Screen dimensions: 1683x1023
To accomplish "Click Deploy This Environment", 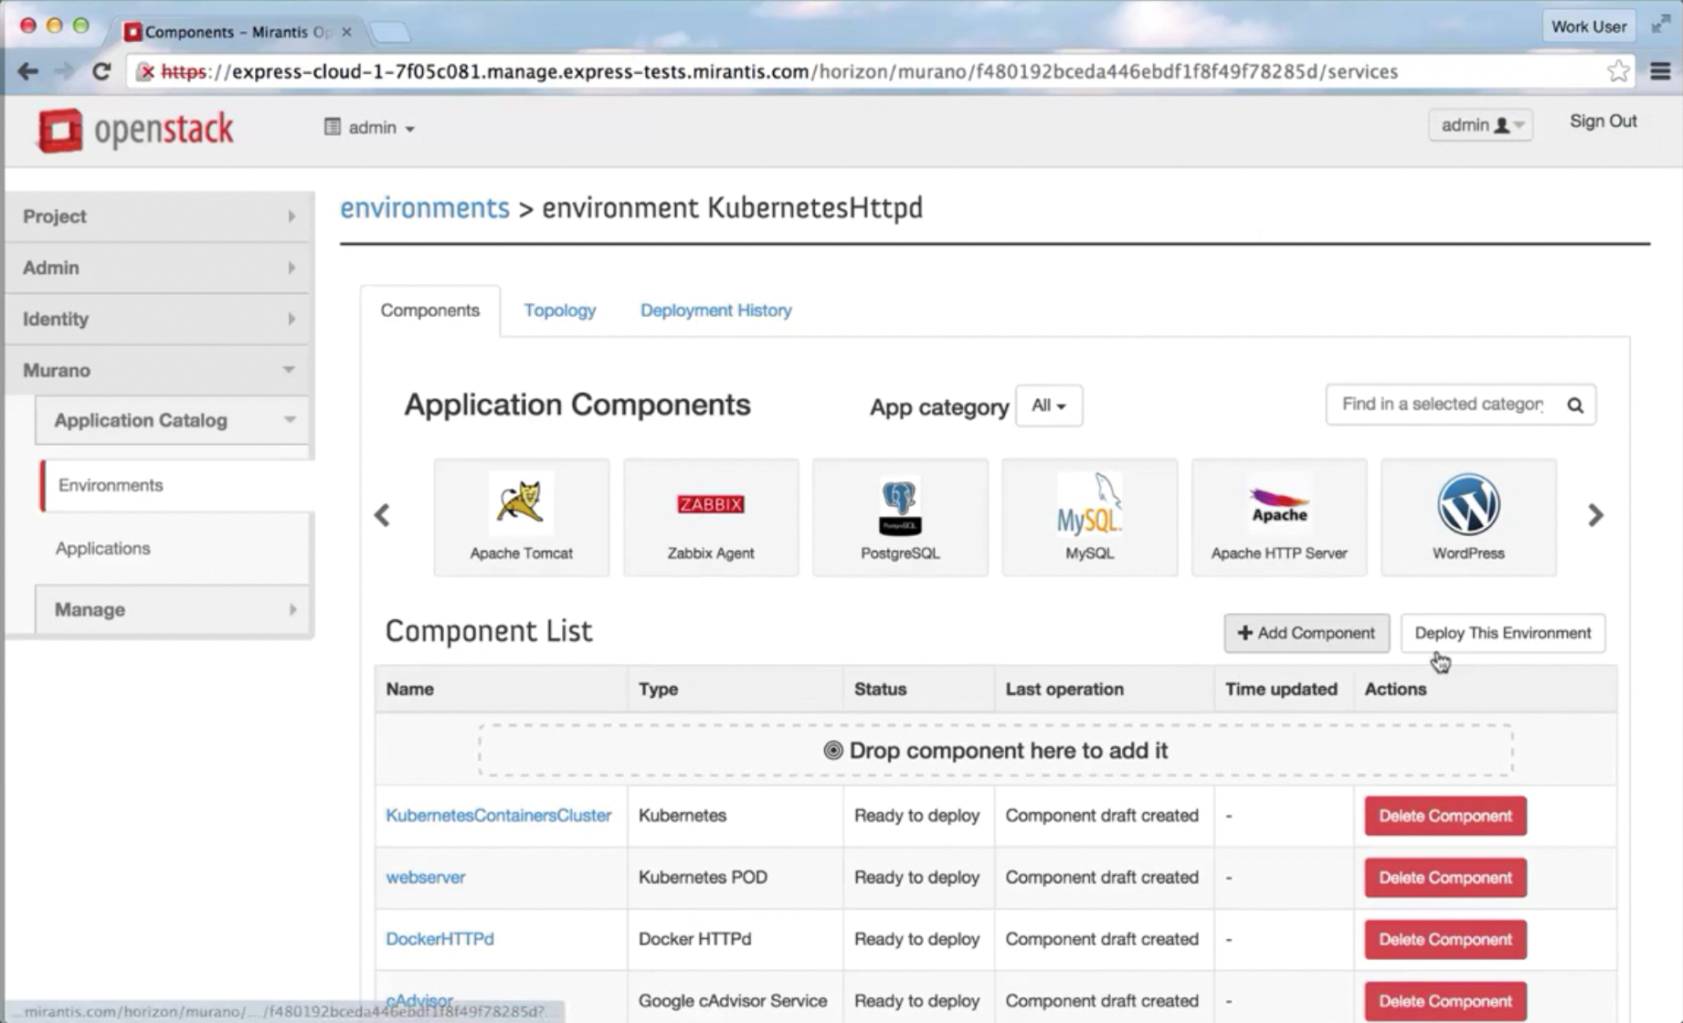I will point(1502,632).
